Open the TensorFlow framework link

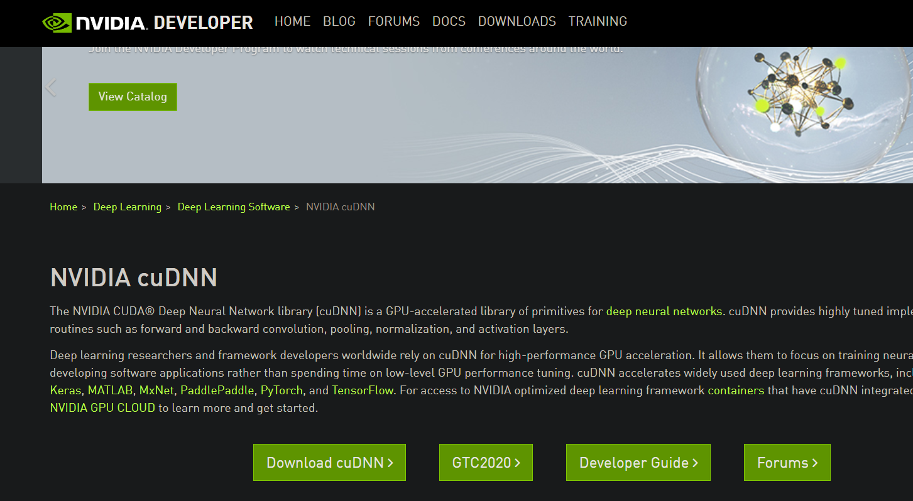363,391
